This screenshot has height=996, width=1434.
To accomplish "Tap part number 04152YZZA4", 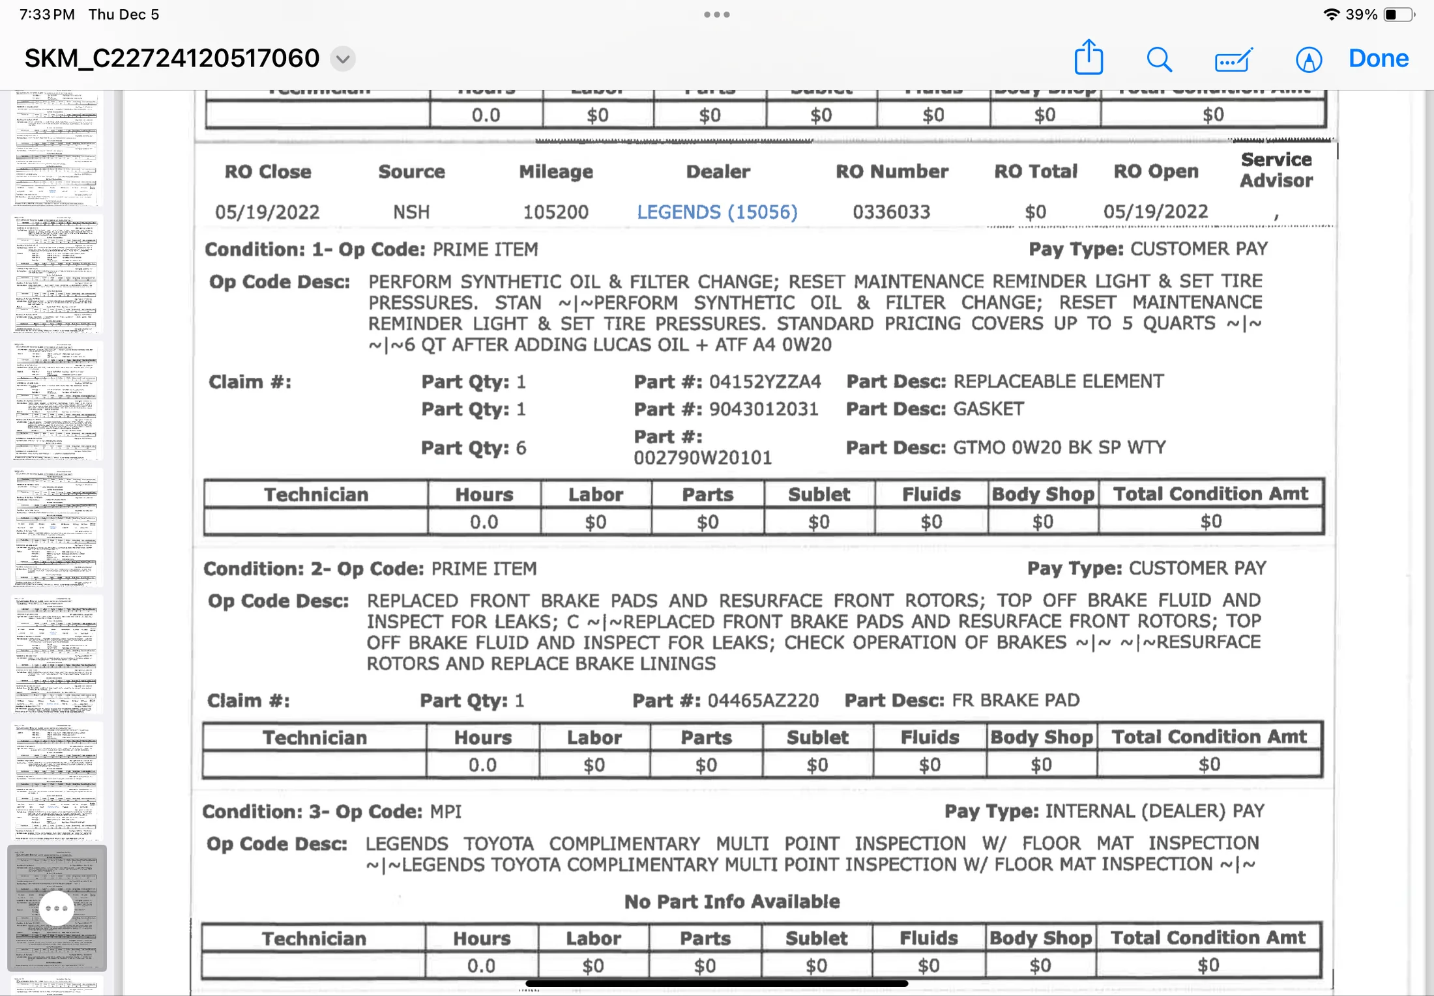I will click(x=765, y=381).
